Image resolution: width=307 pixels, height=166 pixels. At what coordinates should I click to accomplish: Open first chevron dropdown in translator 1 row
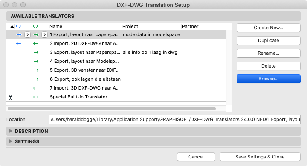tap(27, 35)
